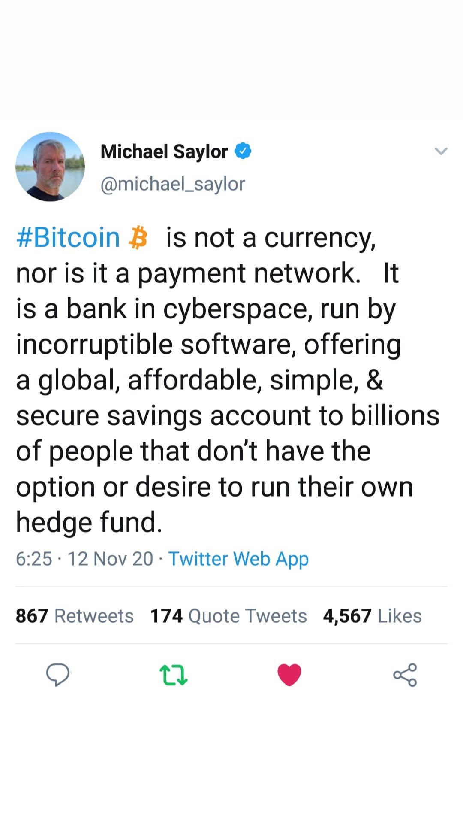View the 4,567 Likes list
The width and height of the screenshot is (463, 824).
pyautogui.click(x=372, y=616)
